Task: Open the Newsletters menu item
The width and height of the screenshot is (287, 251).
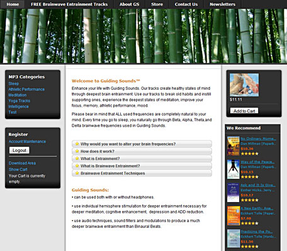Action: tap(222, 4)
